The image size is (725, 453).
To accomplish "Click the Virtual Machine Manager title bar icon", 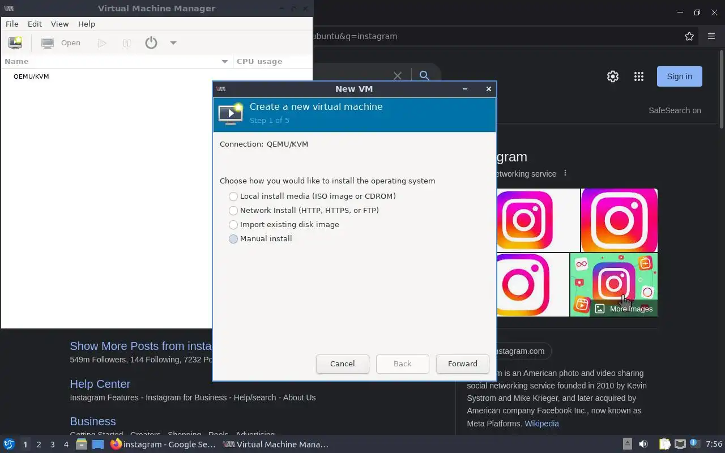I will pos(8,8).
